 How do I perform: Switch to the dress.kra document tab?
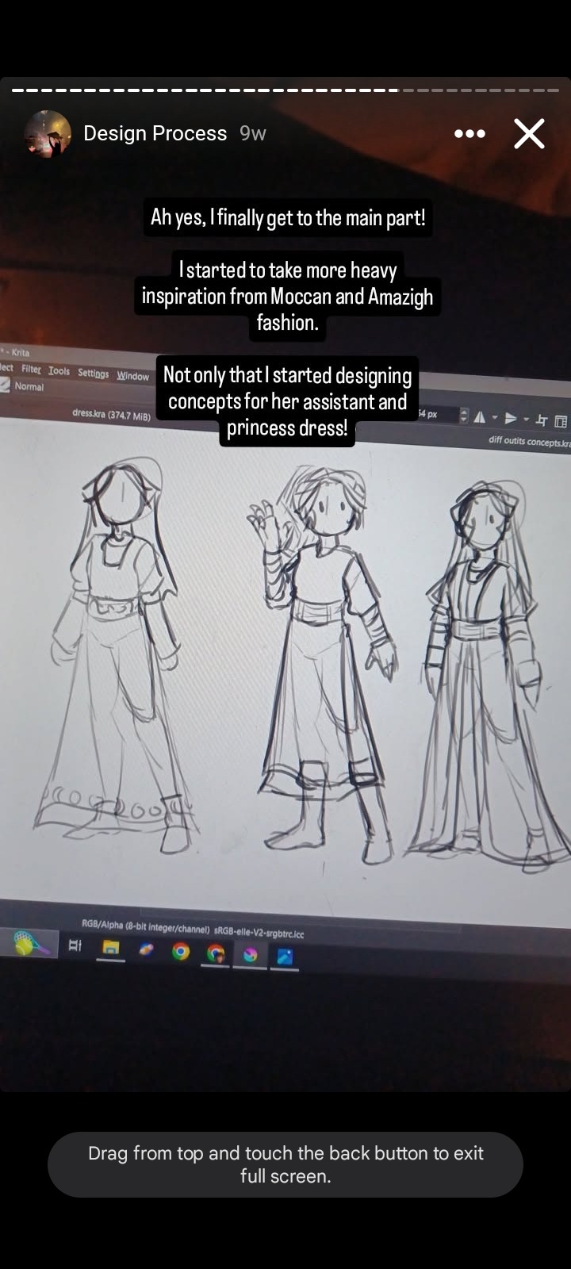(111, 414)
